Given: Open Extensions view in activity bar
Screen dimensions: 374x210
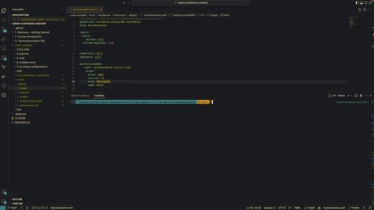Looking at the screenshot, I should tap(4, 58).
